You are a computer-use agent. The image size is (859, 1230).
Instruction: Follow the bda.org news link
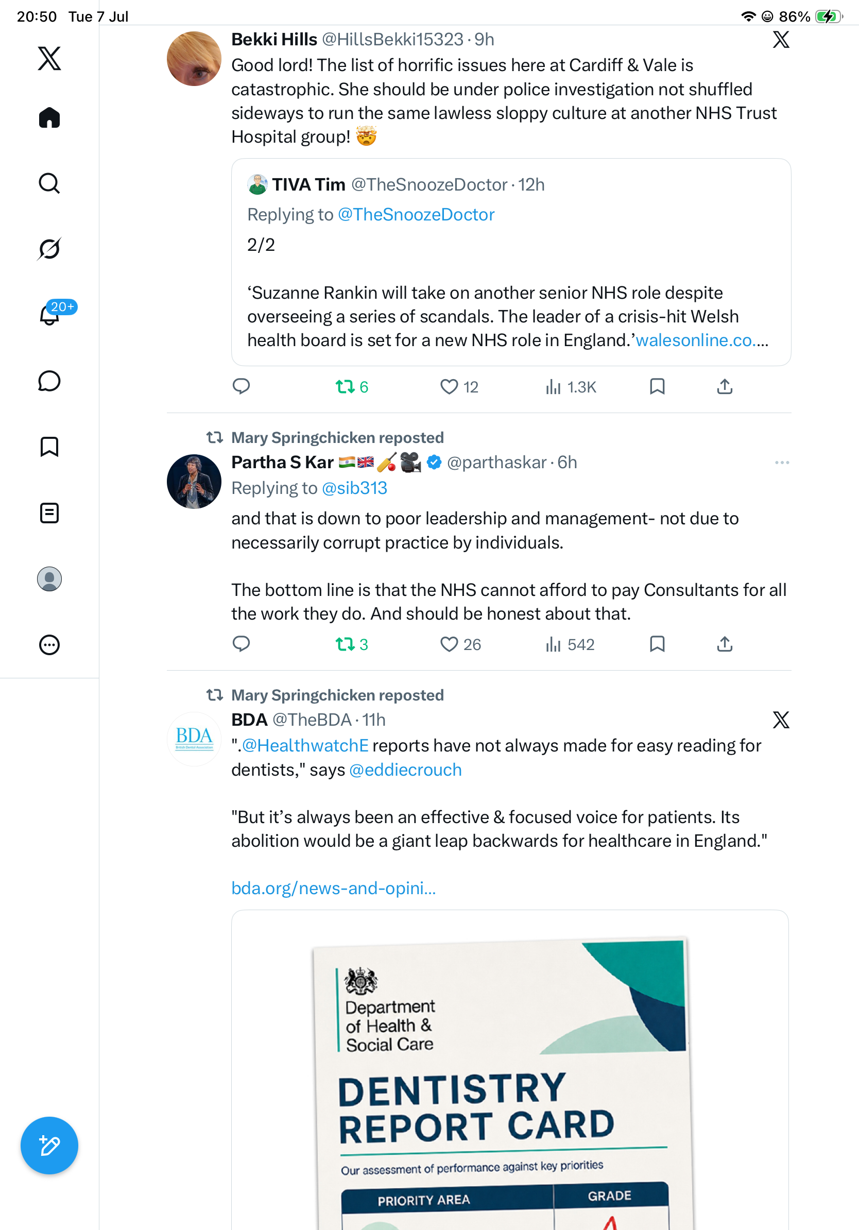[334, 888]
